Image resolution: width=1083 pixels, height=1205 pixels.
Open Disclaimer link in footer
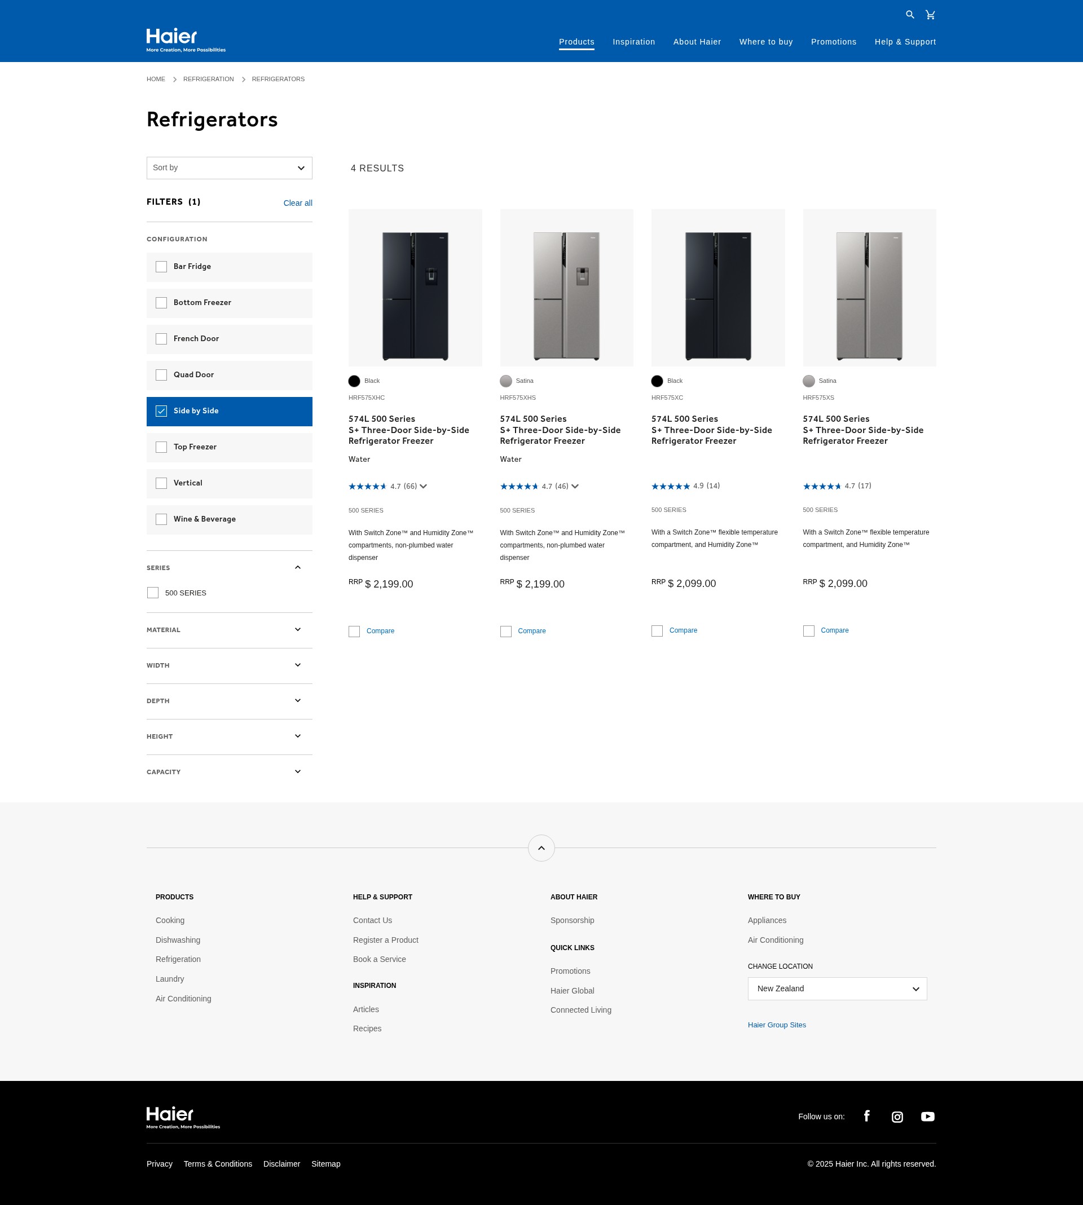click(281, 1164)
